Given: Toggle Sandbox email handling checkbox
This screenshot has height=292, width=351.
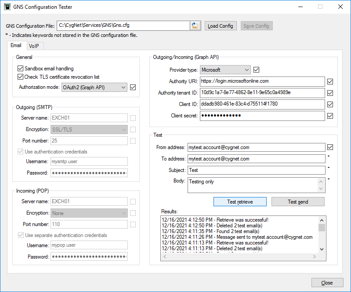Looking at the screenshot, I should [x=20, y=68].
